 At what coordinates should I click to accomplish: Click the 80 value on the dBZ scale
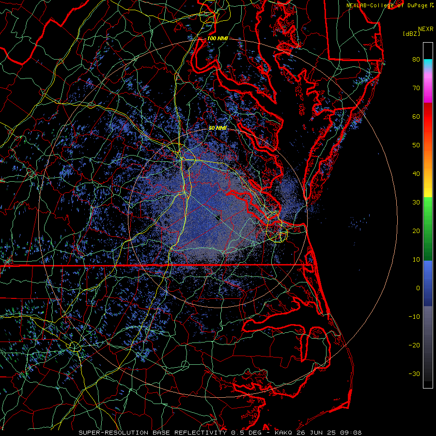point(416,59)
